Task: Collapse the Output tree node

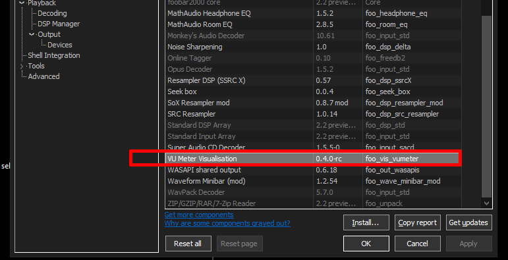Action: coord(32,34)
